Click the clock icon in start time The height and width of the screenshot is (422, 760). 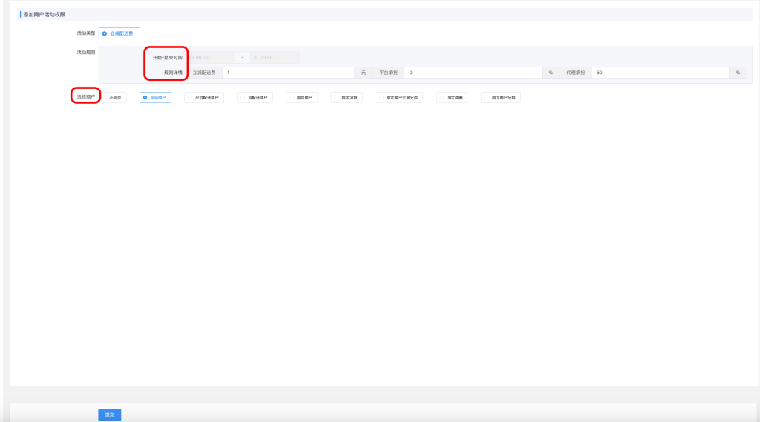click(191, 57)
